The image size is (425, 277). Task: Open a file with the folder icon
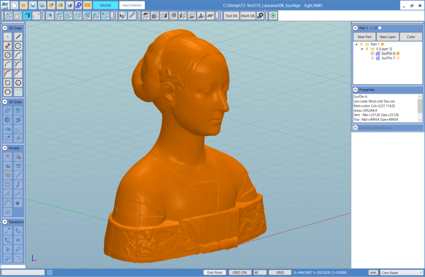pos(23,5)
